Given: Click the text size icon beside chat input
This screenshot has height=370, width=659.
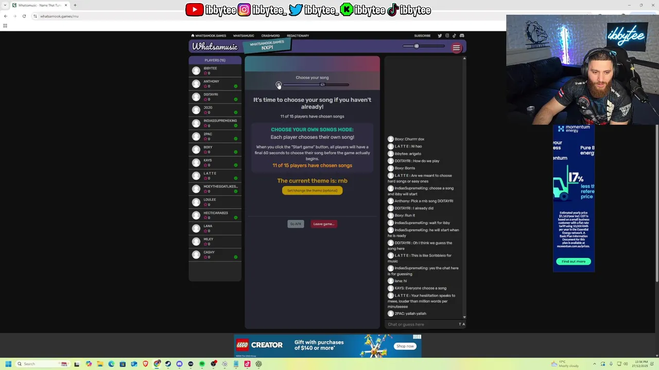Looking at the screenshot, I should (x=462, y=324).
